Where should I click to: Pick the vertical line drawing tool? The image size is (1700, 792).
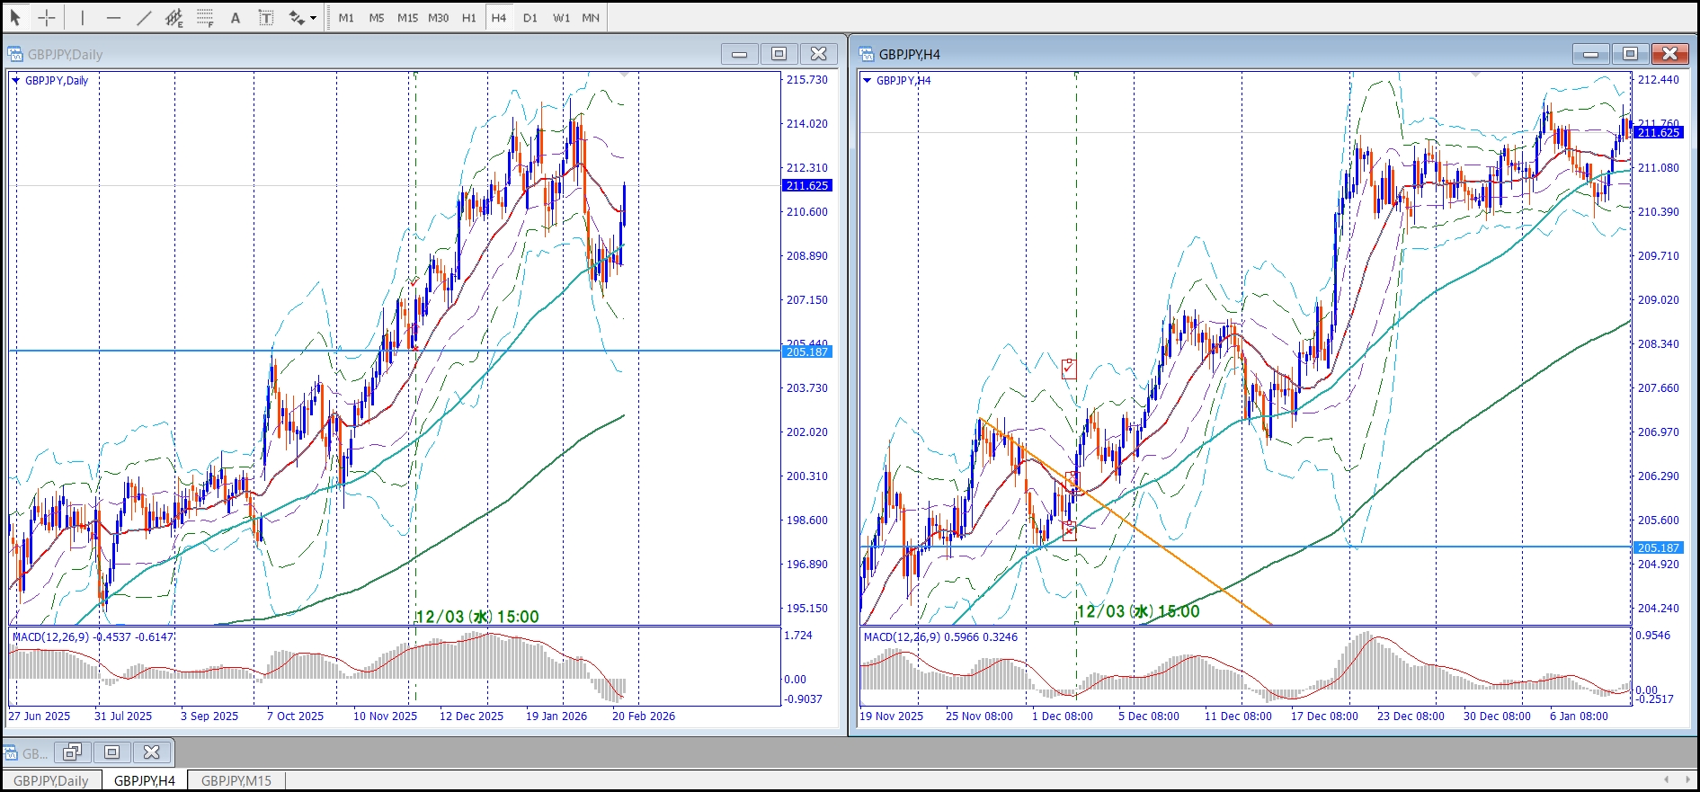click(x=82, y=17)
